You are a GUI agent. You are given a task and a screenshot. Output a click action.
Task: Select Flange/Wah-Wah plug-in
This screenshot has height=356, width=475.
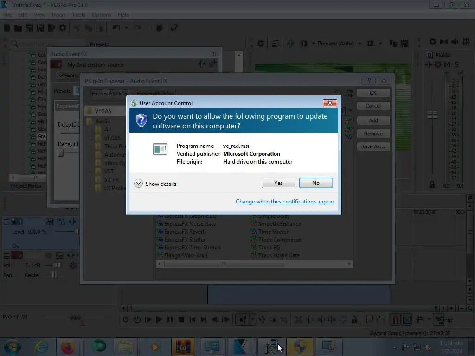tap(186, 255)
